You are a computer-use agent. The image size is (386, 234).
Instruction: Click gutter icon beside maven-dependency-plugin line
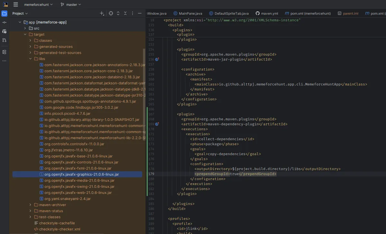click(157, 124)
